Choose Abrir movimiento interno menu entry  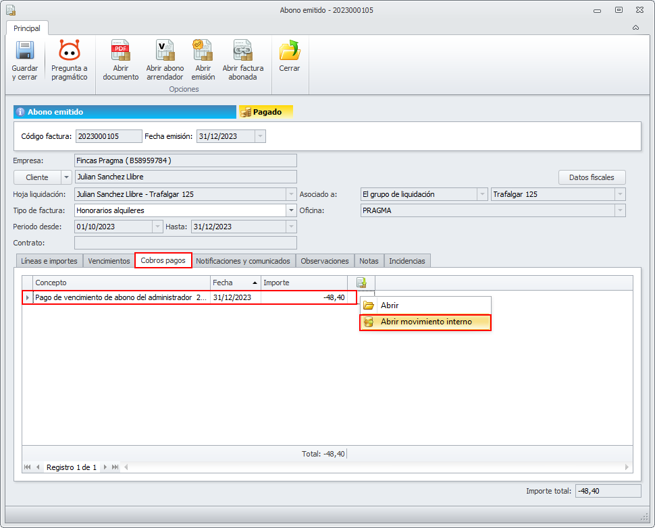click(x=425, y=322)
